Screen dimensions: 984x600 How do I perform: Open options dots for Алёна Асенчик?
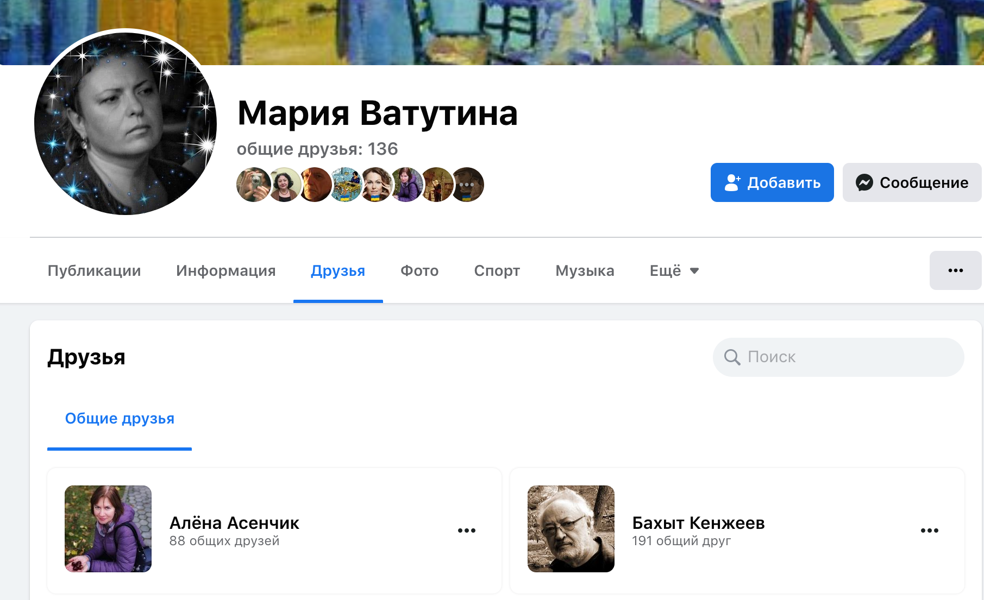coord(467,530)
